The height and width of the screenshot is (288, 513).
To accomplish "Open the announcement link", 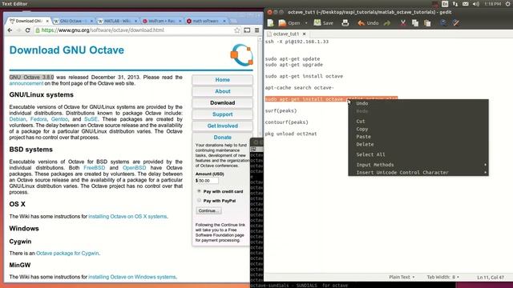I will (x=26, y=83).
